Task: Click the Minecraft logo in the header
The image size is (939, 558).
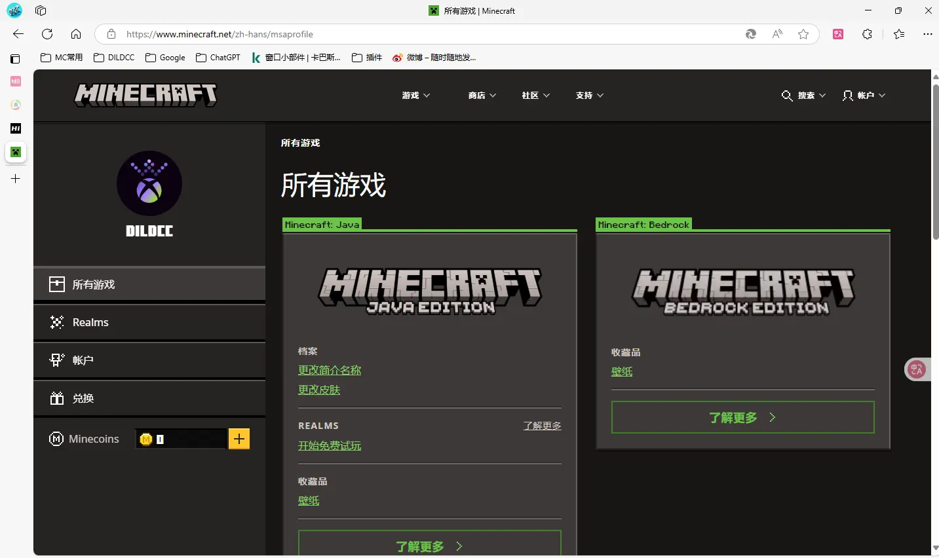Action: (145, 96)
